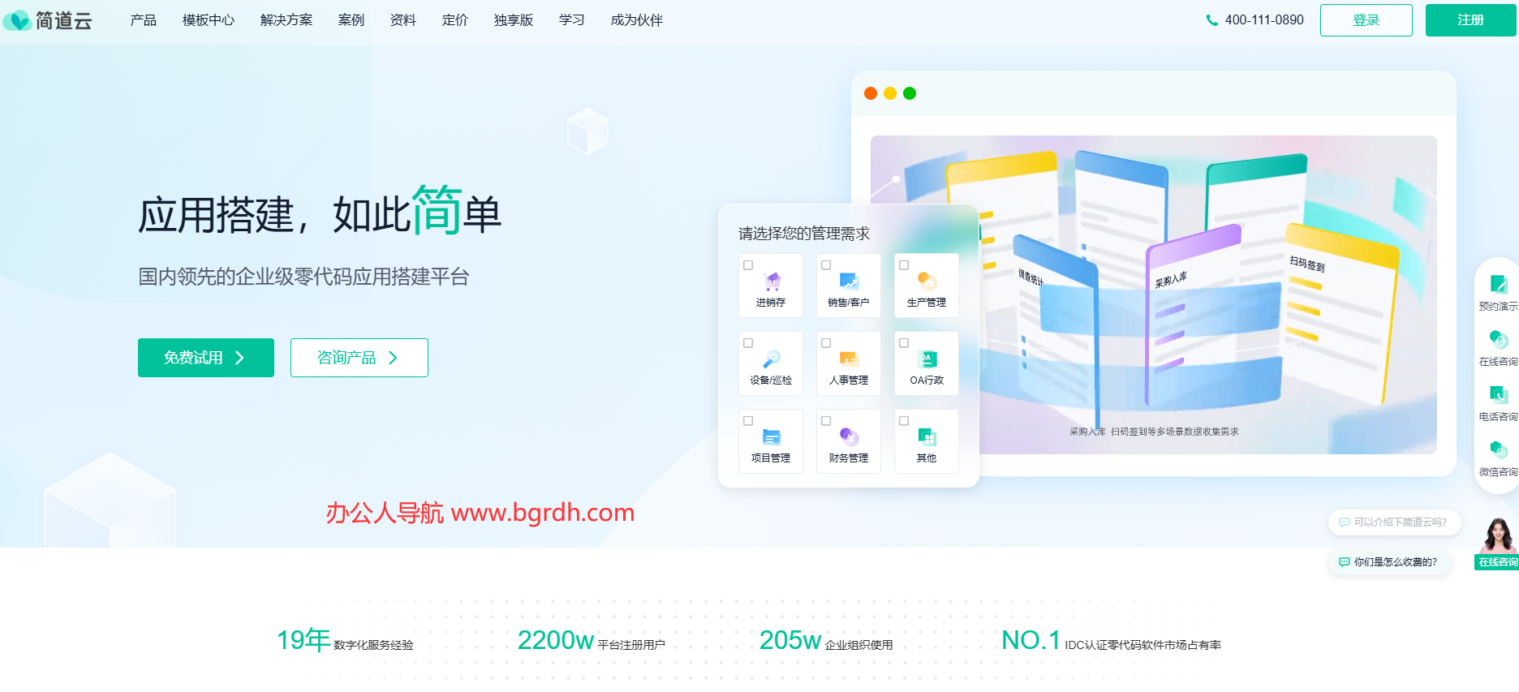Click the headline 应用搭建，如此简单

coord(320,211)
